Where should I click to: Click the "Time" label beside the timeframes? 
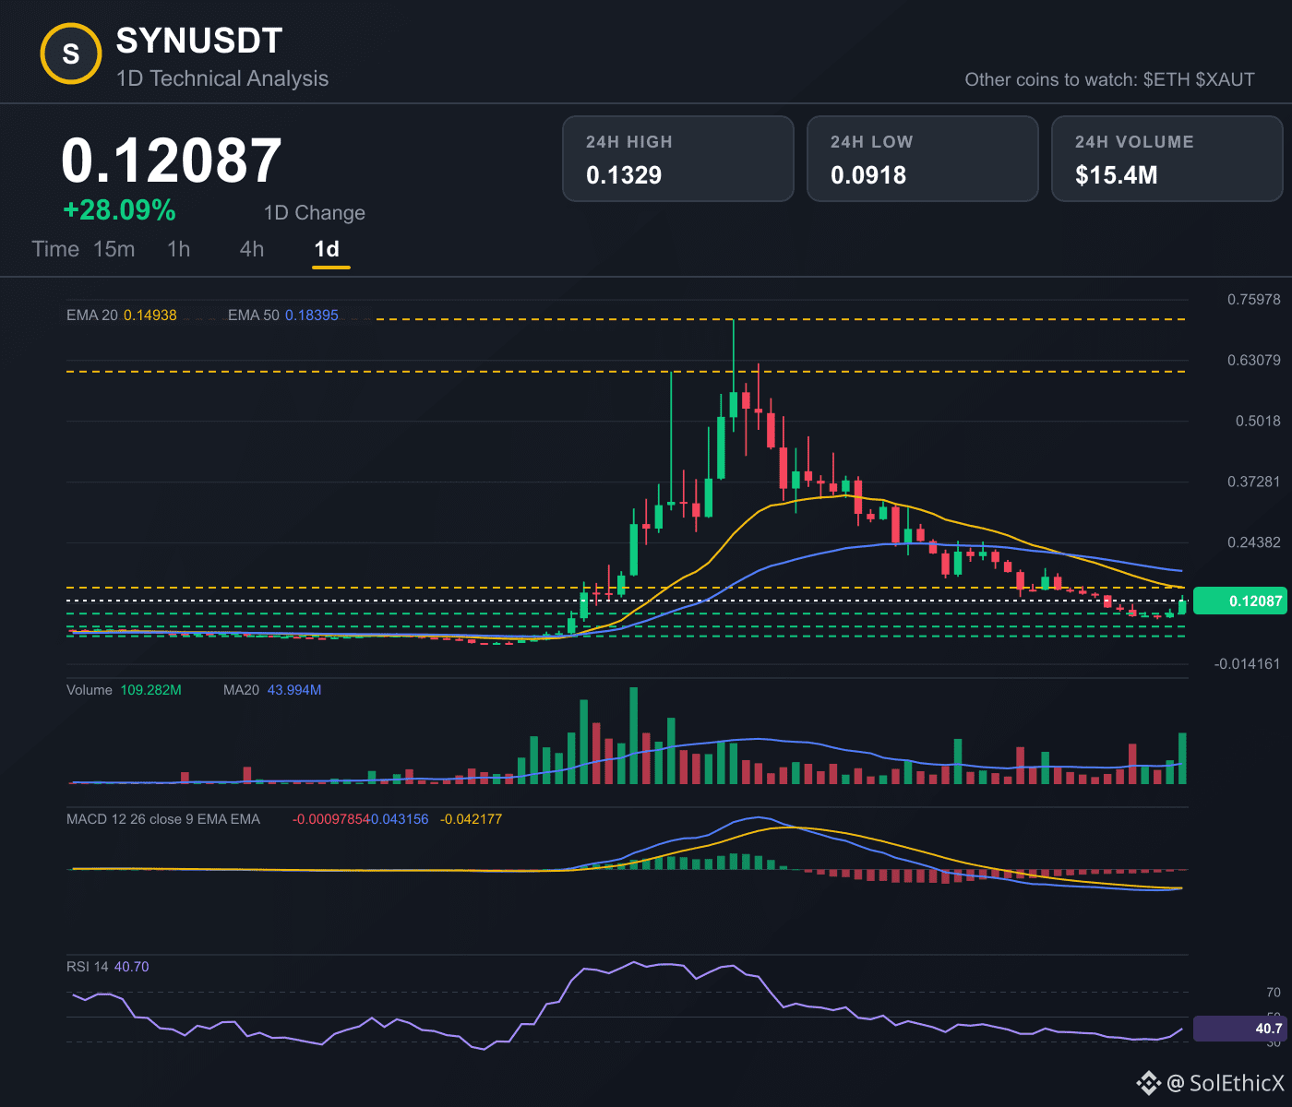(55, 249)
